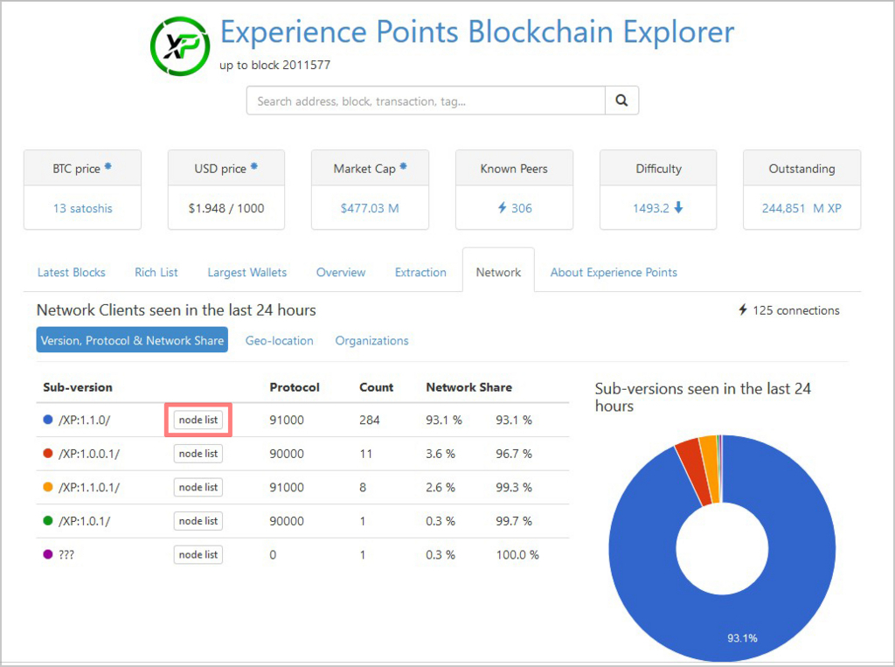Image resolution: width=895 pixels, height=667 pixels.
Task: Click the $1.948 / 1000 USD price value
Action: pyautogui.click(x=226, y=208)
